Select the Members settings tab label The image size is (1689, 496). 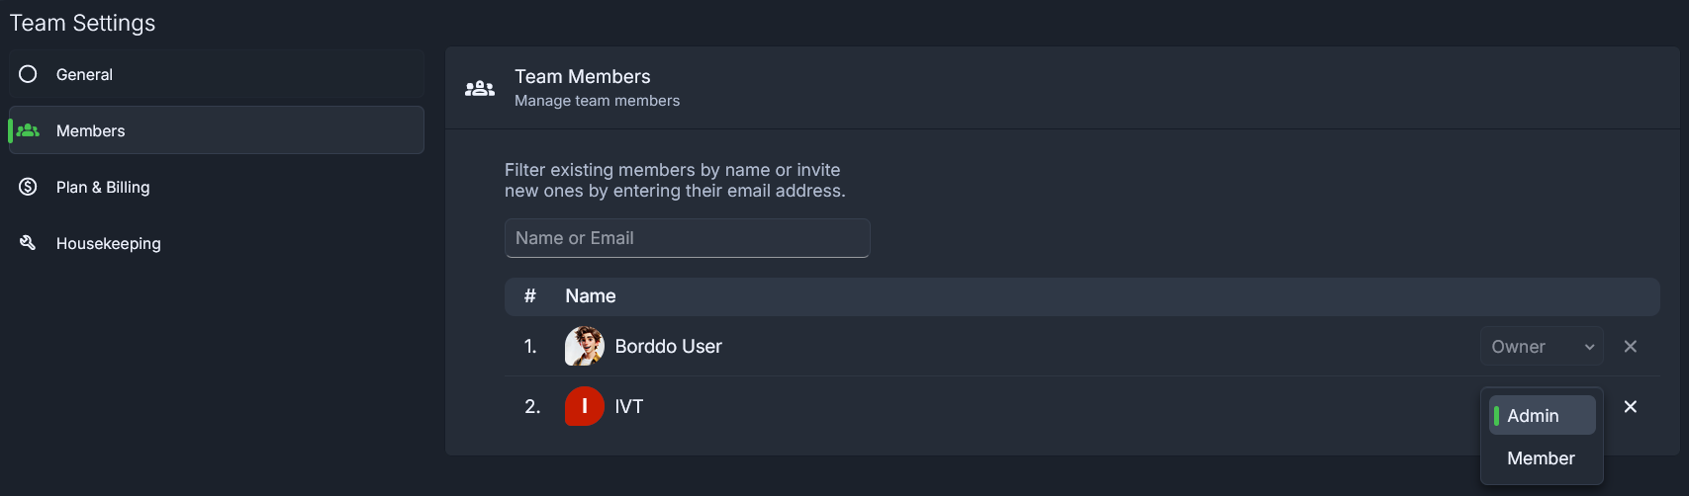click(x=91, y=130)
